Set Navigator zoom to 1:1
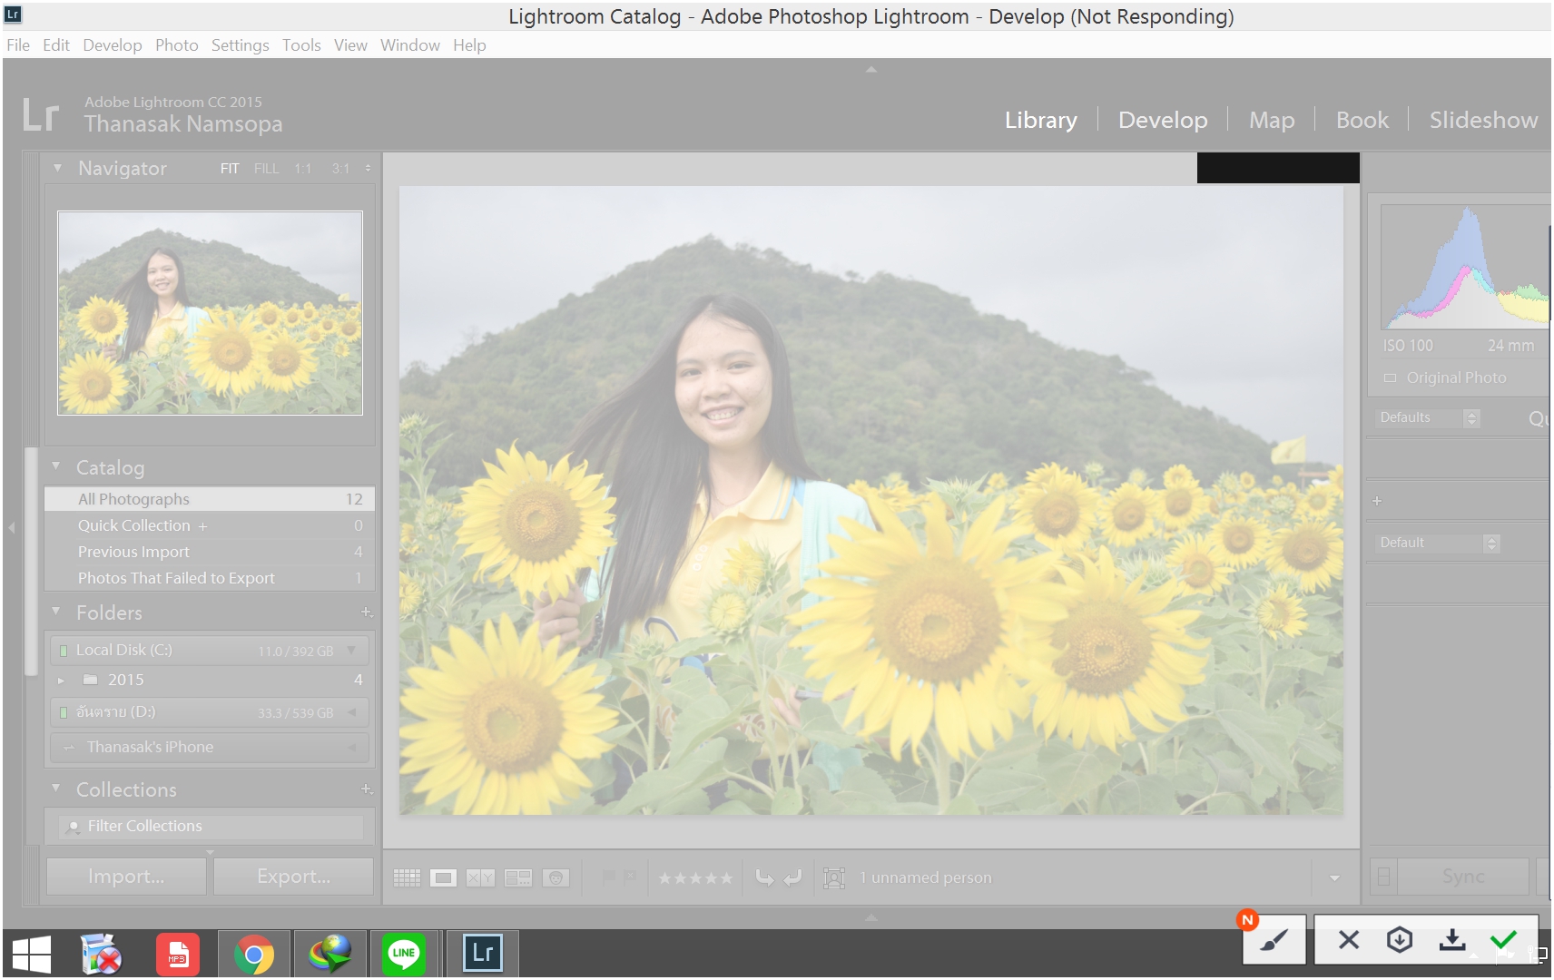 click(303, 169)
